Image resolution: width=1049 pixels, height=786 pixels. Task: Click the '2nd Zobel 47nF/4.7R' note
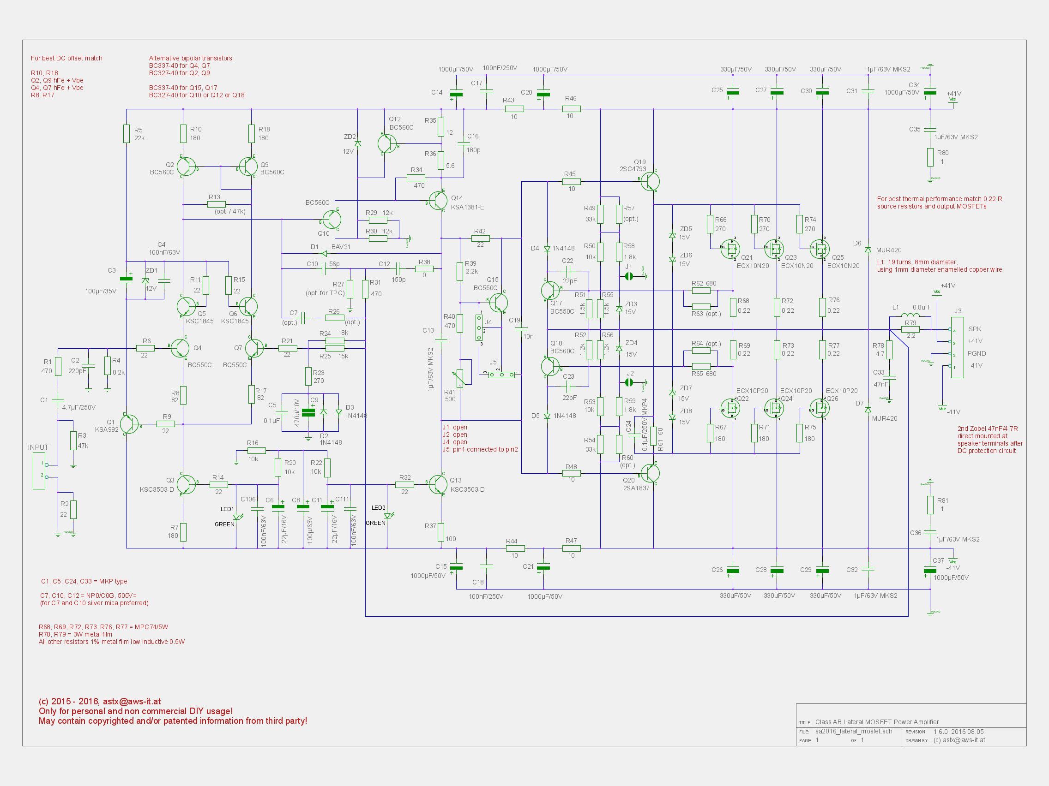point(987,429)
